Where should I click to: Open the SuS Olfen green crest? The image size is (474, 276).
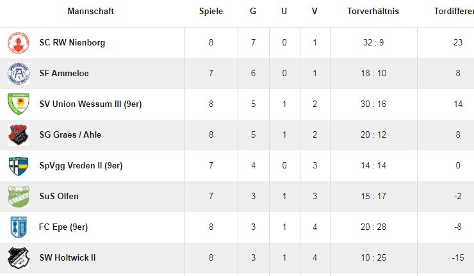19,197
